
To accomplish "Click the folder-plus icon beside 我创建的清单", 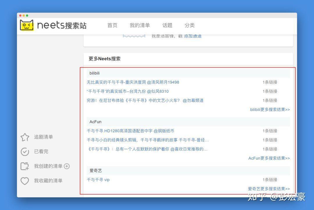I will (25, 166).
